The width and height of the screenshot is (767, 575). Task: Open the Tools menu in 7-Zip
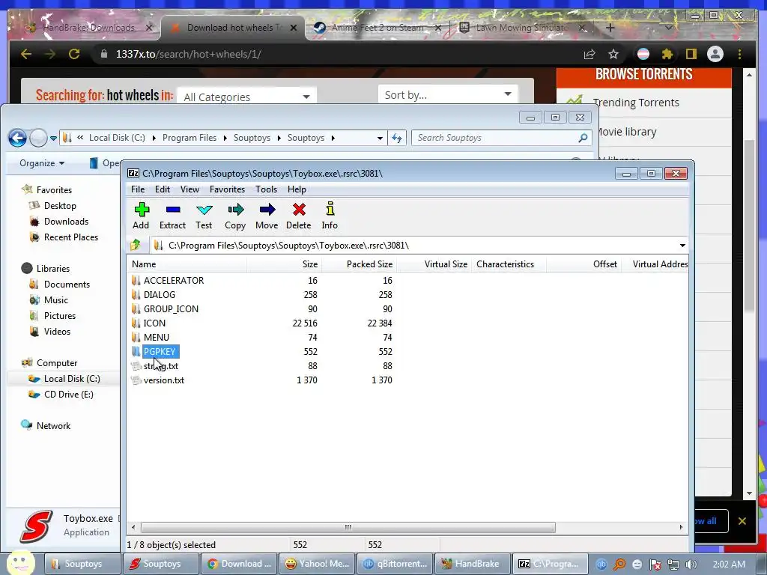point(266,189)
